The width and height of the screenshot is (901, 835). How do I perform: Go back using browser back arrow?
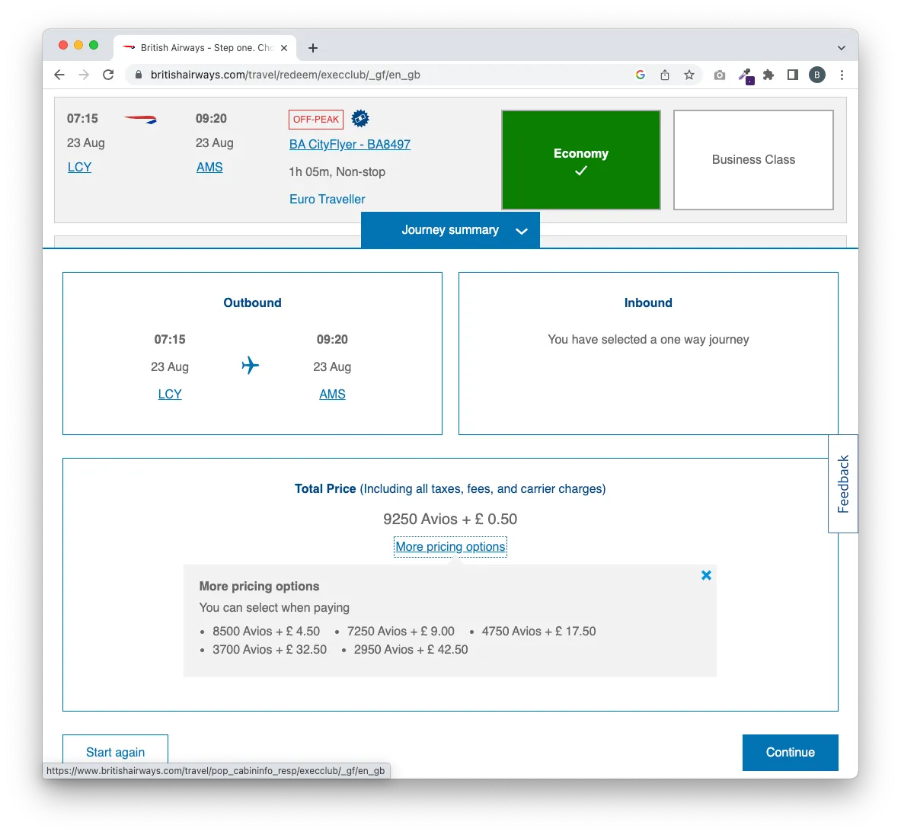tap(59, 75)
